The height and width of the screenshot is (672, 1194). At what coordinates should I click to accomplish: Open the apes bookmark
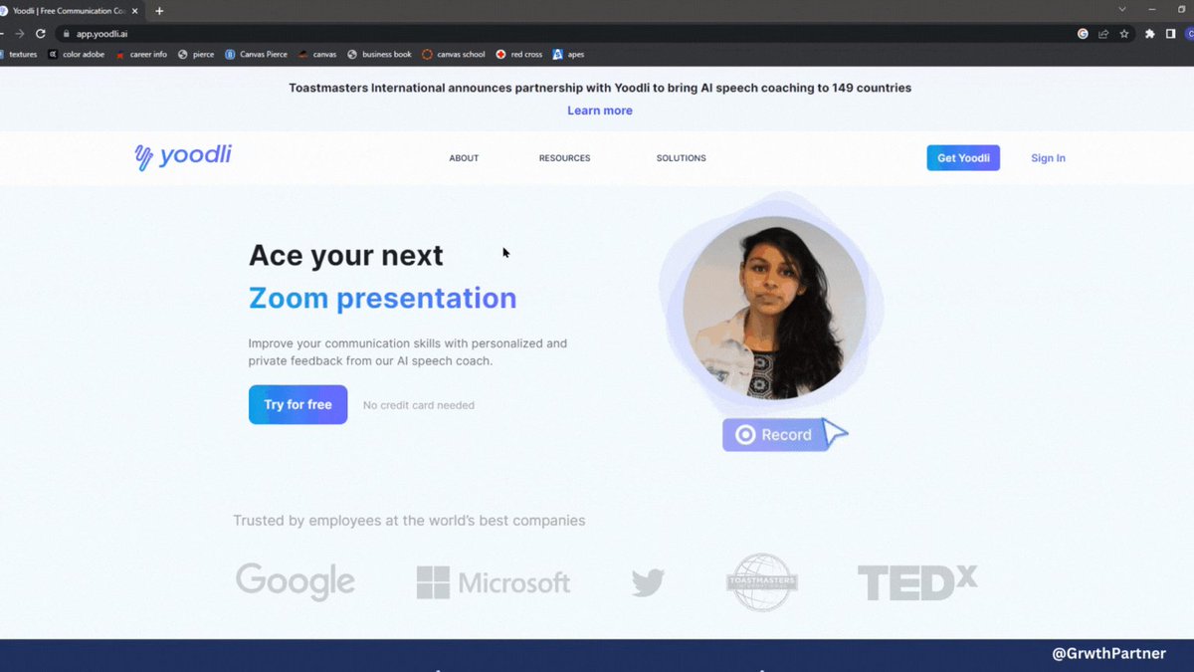tap(568, 55)
